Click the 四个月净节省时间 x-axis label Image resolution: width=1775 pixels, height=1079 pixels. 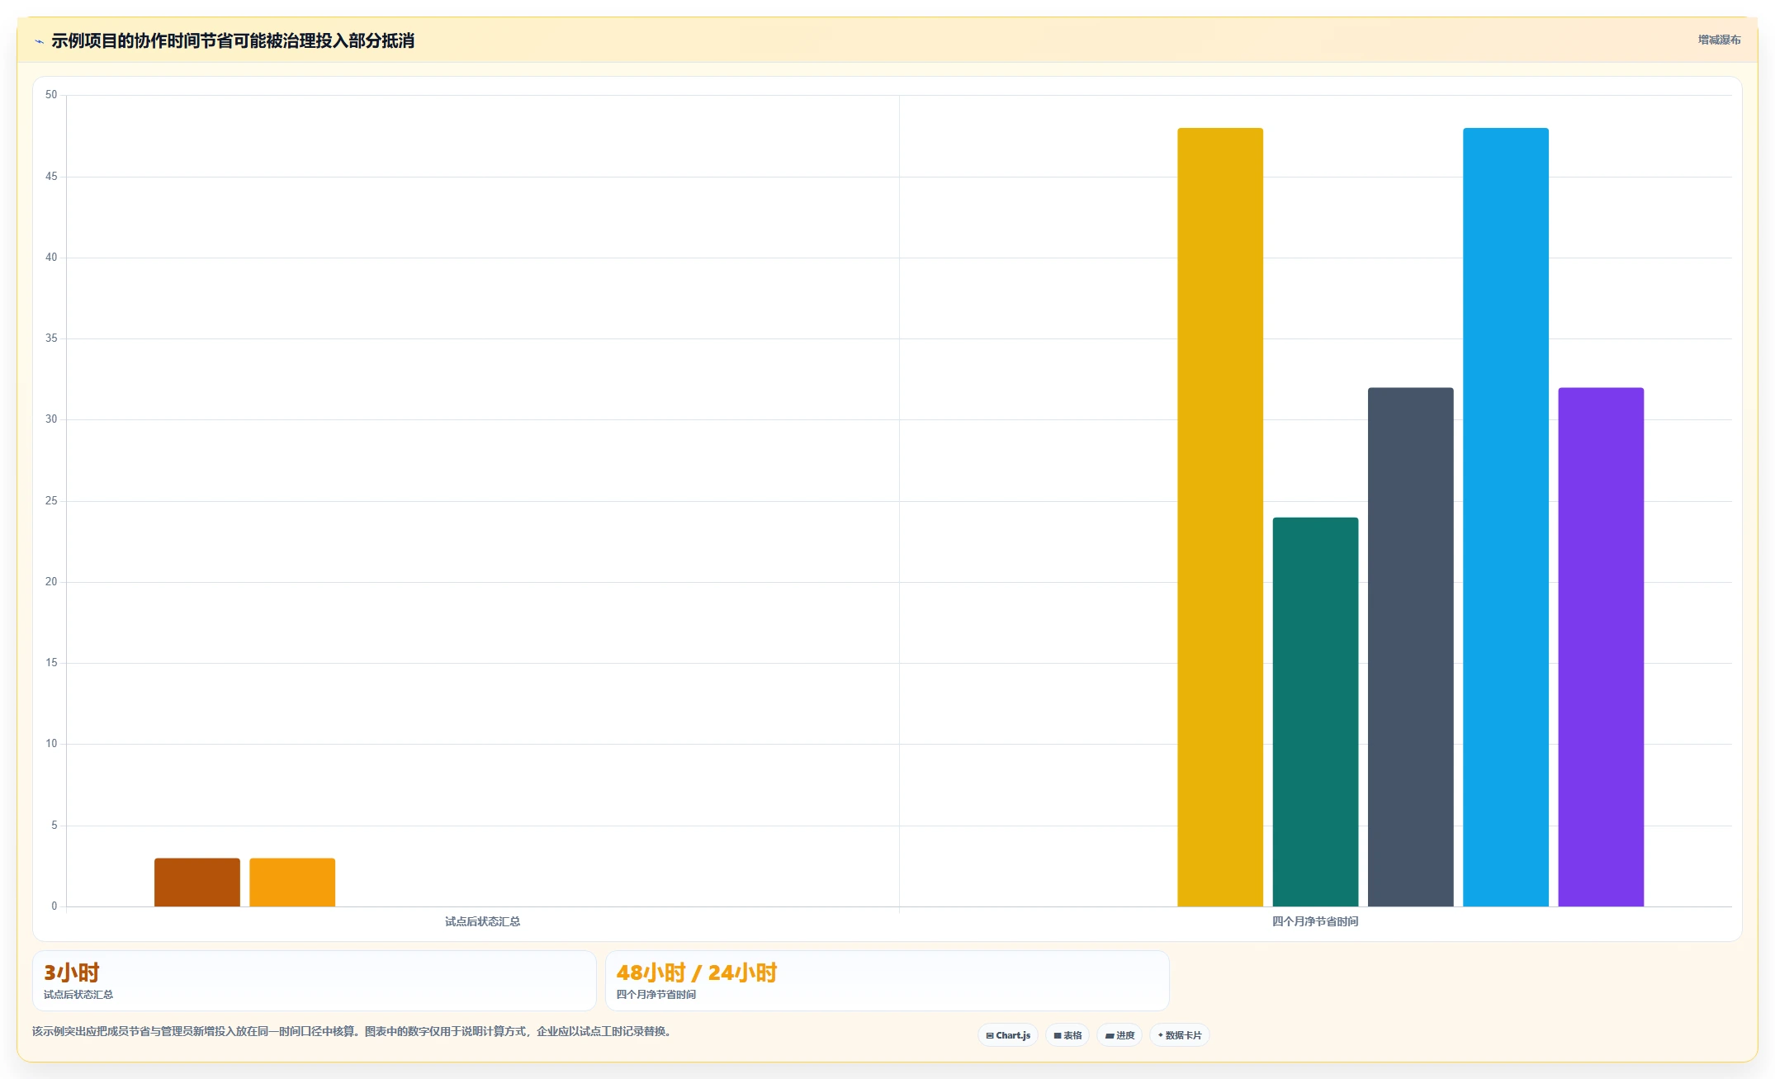tap(1315, 921)
